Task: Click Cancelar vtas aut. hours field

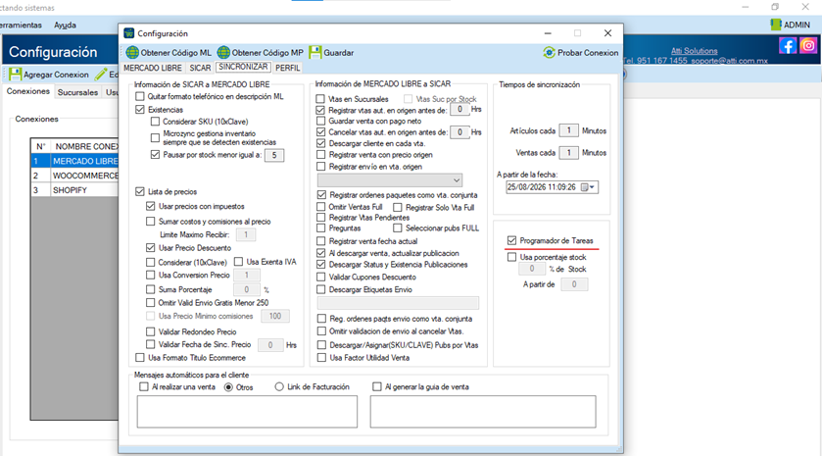Action: click(459, 132)
